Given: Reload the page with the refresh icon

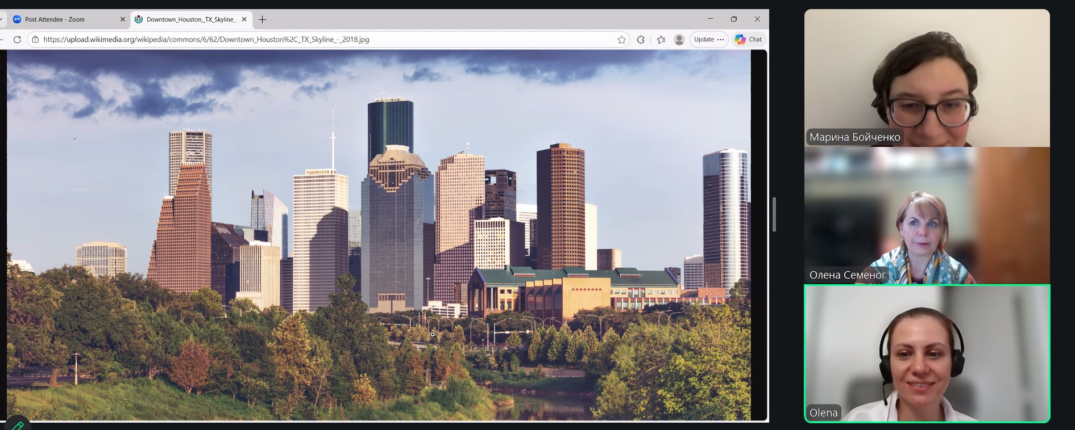Looking at the screenshot, I should point(17,40).
